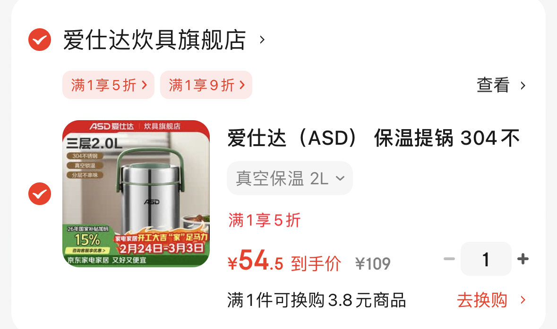Open the 满1享5折 pink coupon tag
Image resolution: width=557 pixels, height=329 pixels.
click(108, 85)
